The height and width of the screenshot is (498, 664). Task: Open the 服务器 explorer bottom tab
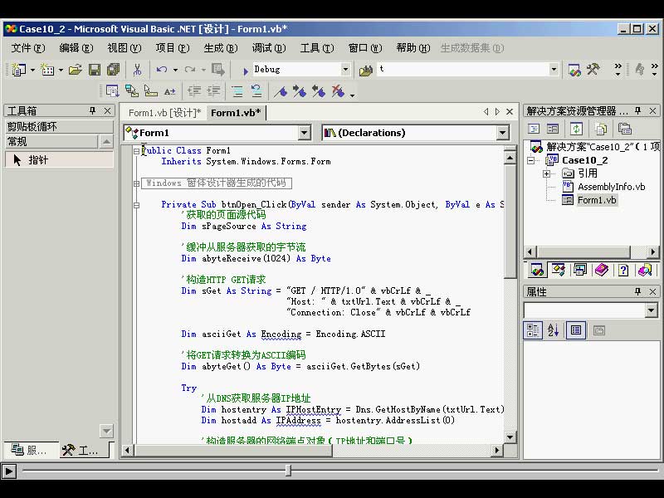pyautogui.click(x=29, y=450)
